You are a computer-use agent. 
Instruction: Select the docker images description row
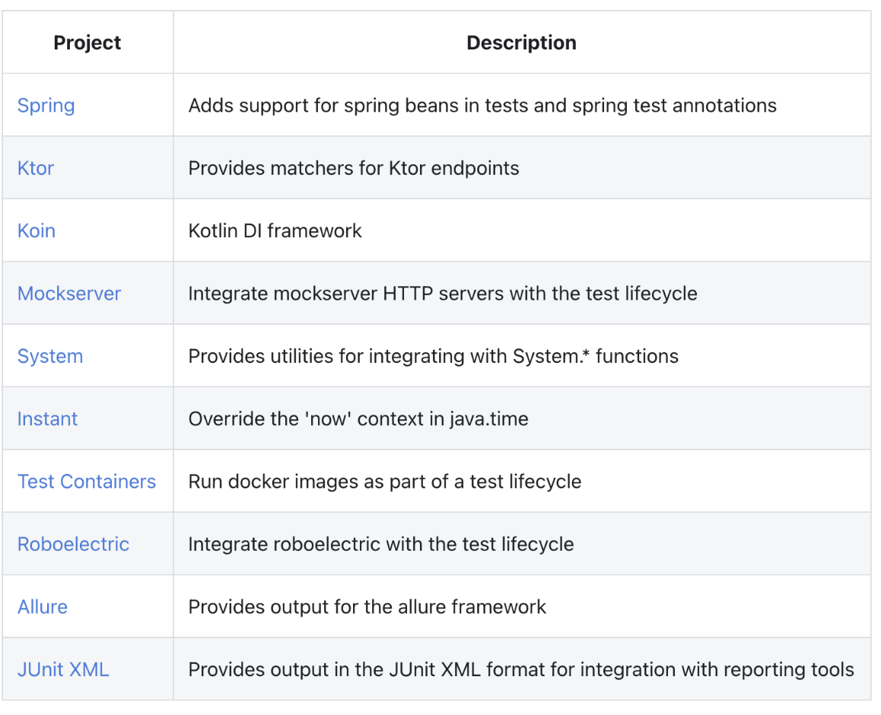pos(384,481)
